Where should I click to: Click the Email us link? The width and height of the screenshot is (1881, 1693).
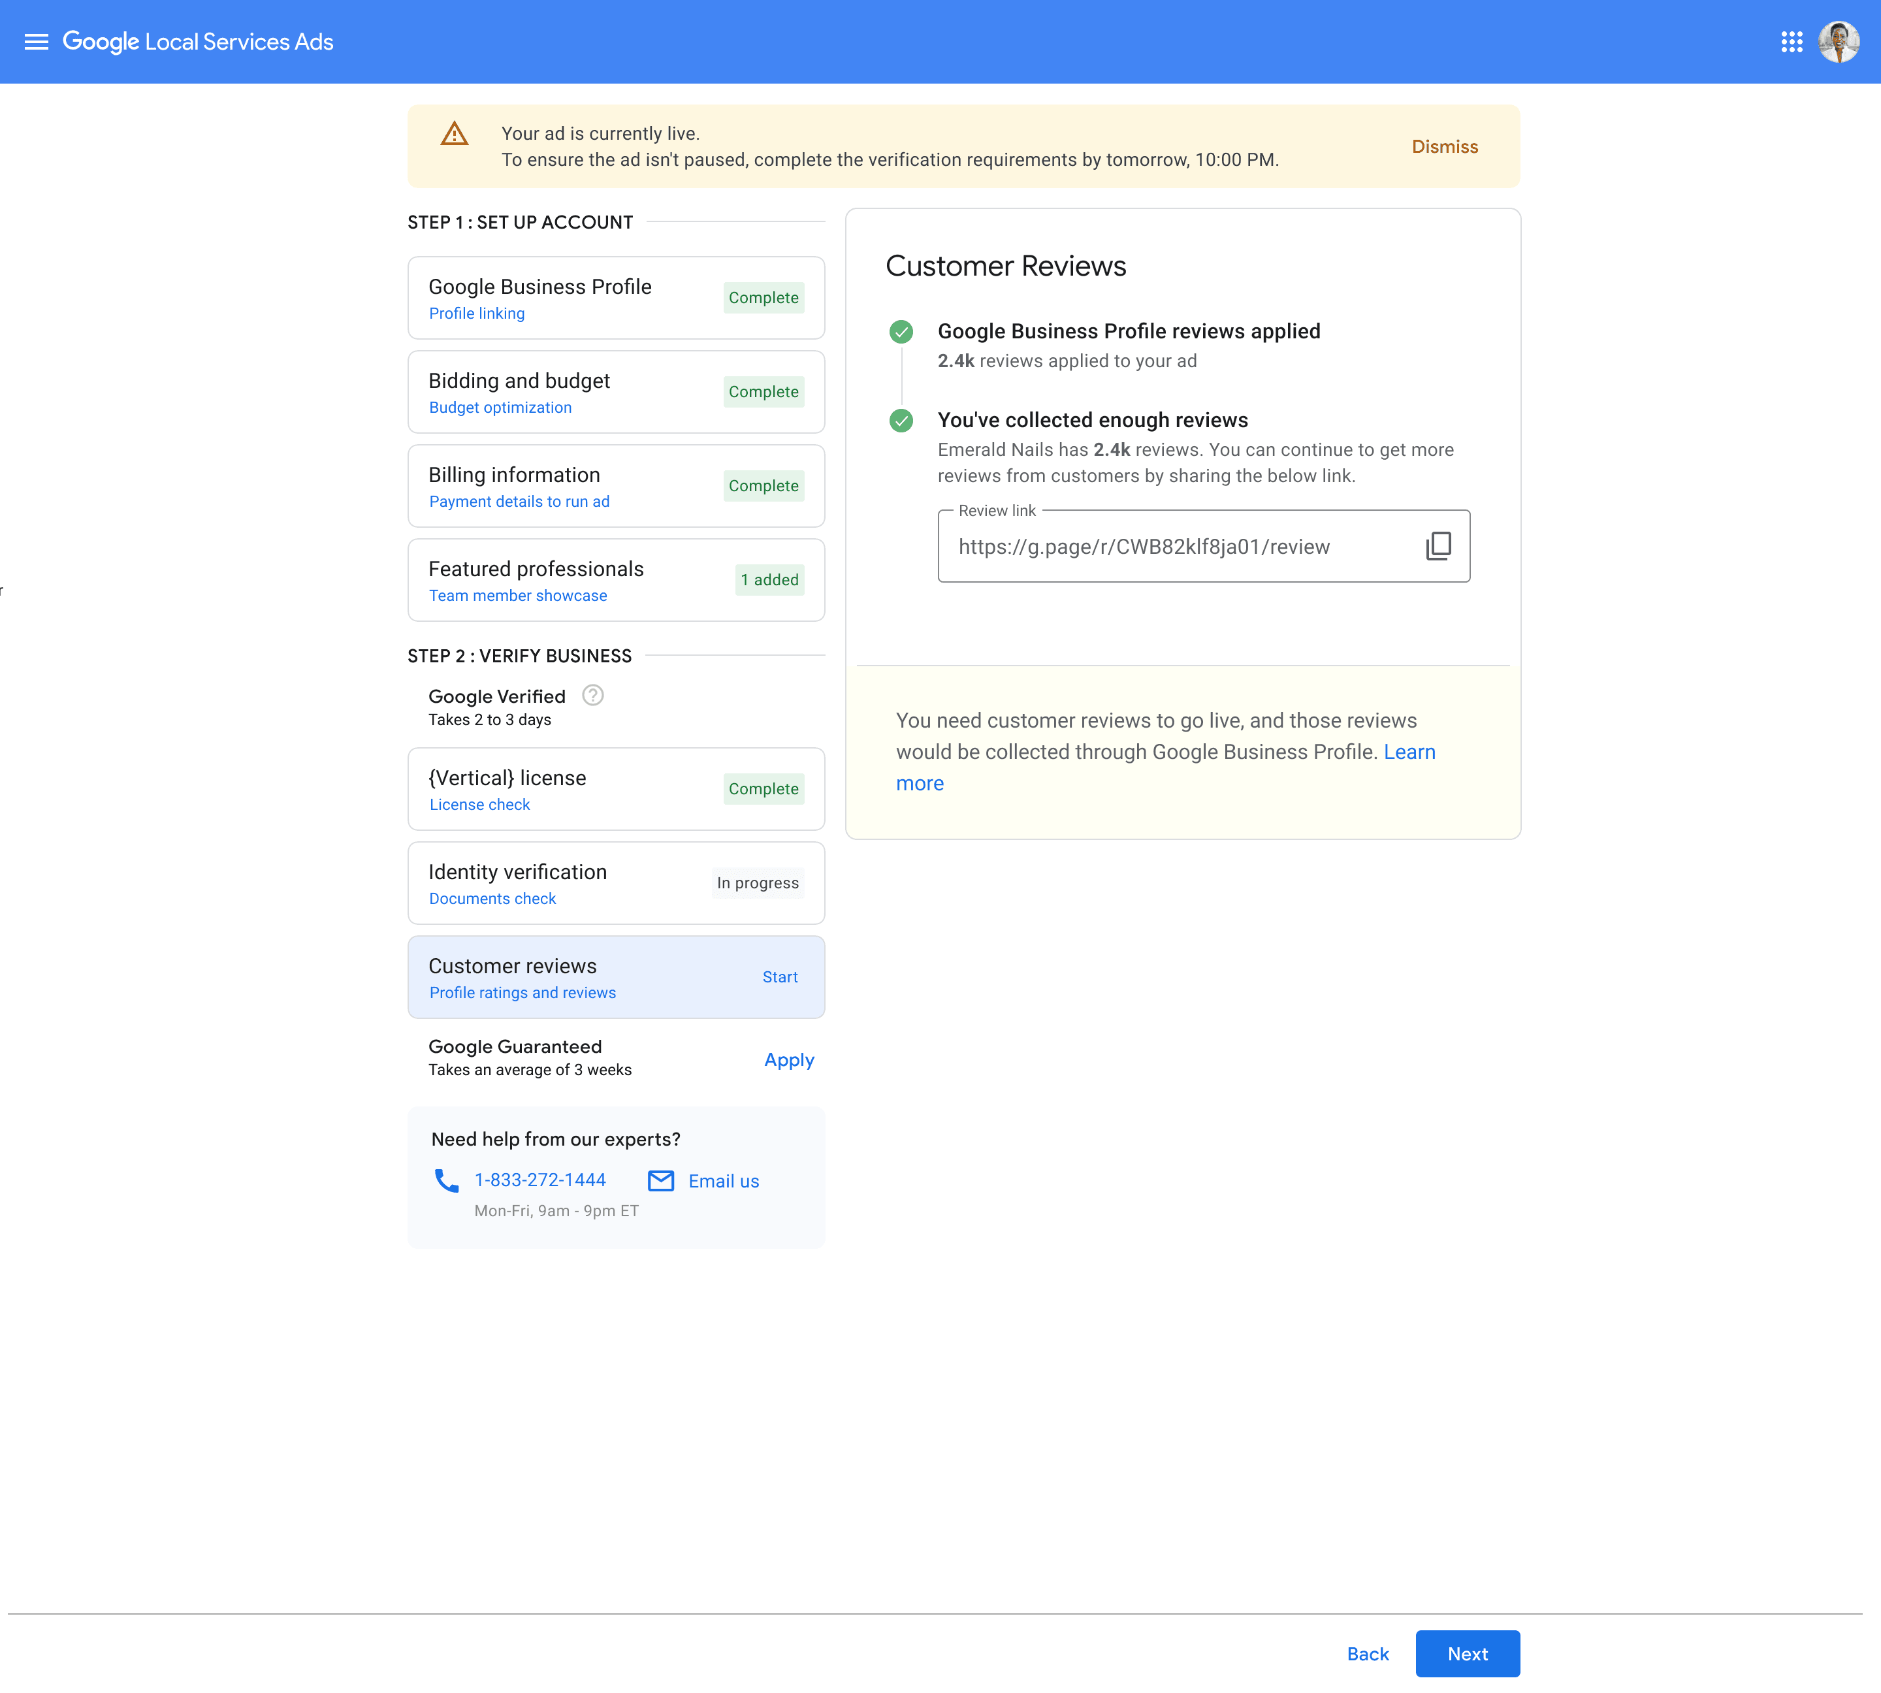point(724,1180)
